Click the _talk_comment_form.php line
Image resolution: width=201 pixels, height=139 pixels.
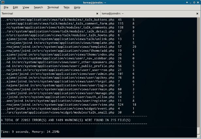coord(68,24)
